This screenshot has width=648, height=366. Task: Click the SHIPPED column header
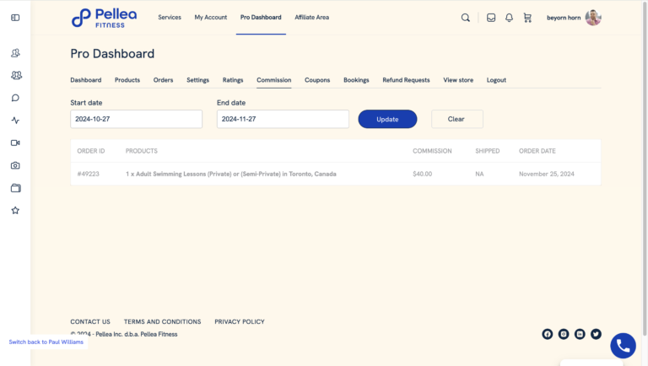(x=487, y=151)
